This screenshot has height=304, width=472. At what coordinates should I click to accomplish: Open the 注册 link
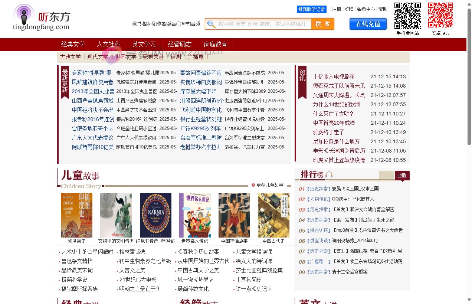pos(336,9)
